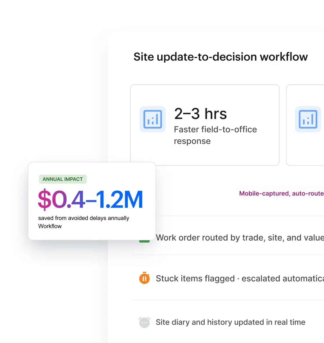Click the gray alarm clock icon beside Site diary
This screenshot has height=343, width=324.
(144, 322)
